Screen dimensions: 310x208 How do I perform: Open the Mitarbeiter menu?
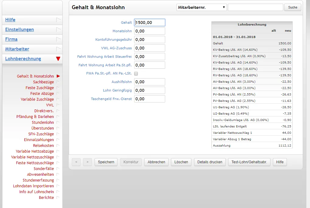coord(17,49)
